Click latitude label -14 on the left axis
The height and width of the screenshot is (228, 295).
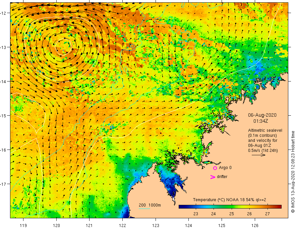[4, 81]
